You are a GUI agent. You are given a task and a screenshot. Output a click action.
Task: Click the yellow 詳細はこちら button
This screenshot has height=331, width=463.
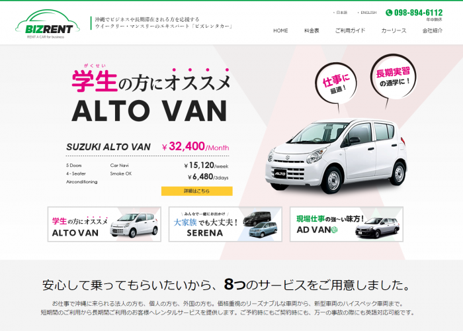[196, 191]
